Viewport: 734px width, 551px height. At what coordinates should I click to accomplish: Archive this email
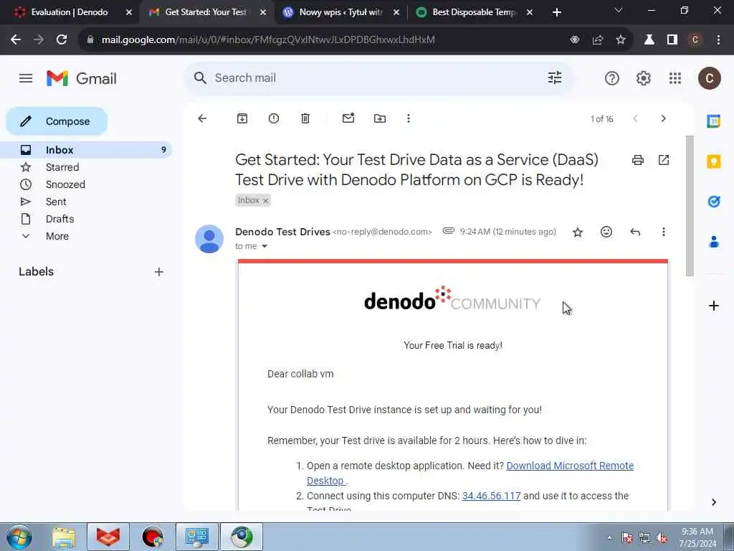[242, 118]
